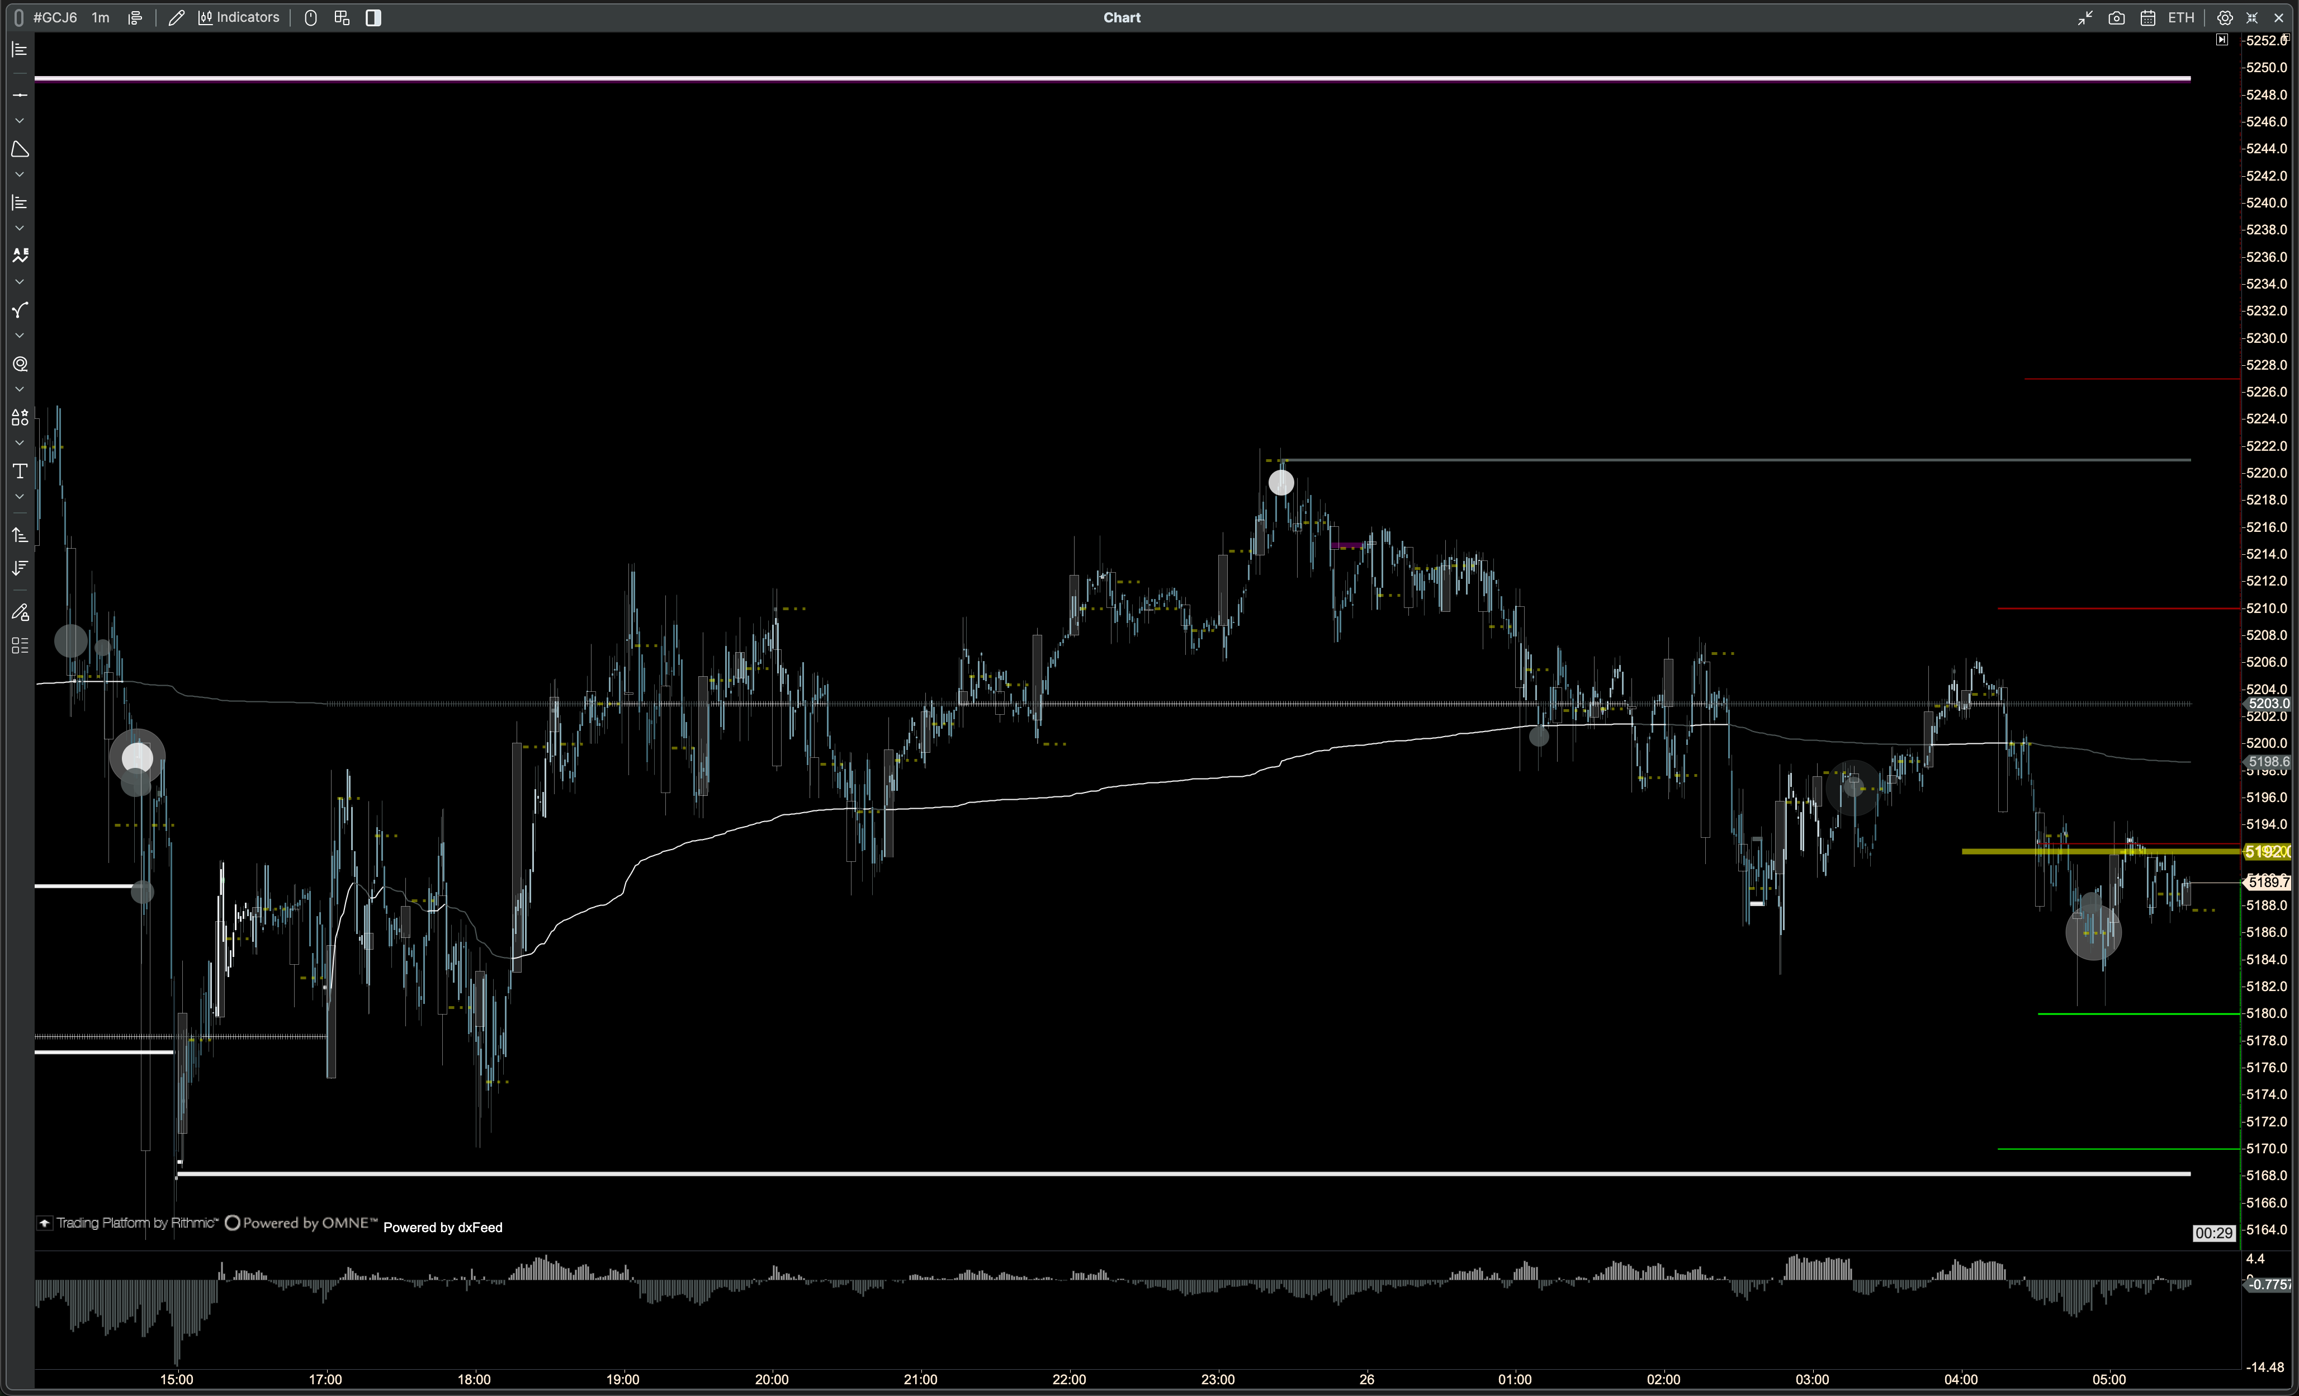
Task: Expand the text tool options chevron
Action: point(20,497)
